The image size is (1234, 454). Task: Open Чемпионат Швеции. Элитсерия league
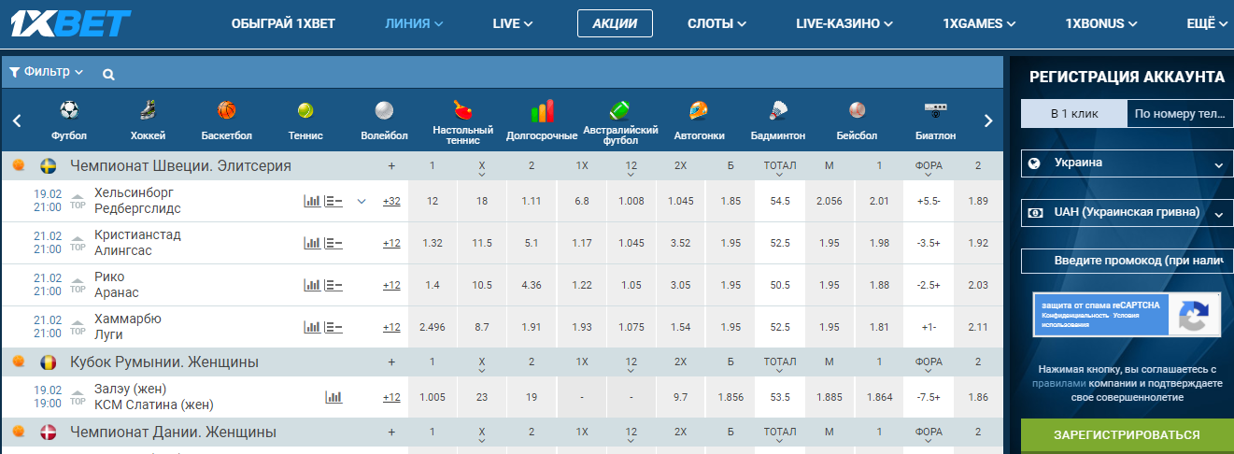(180, 166)
